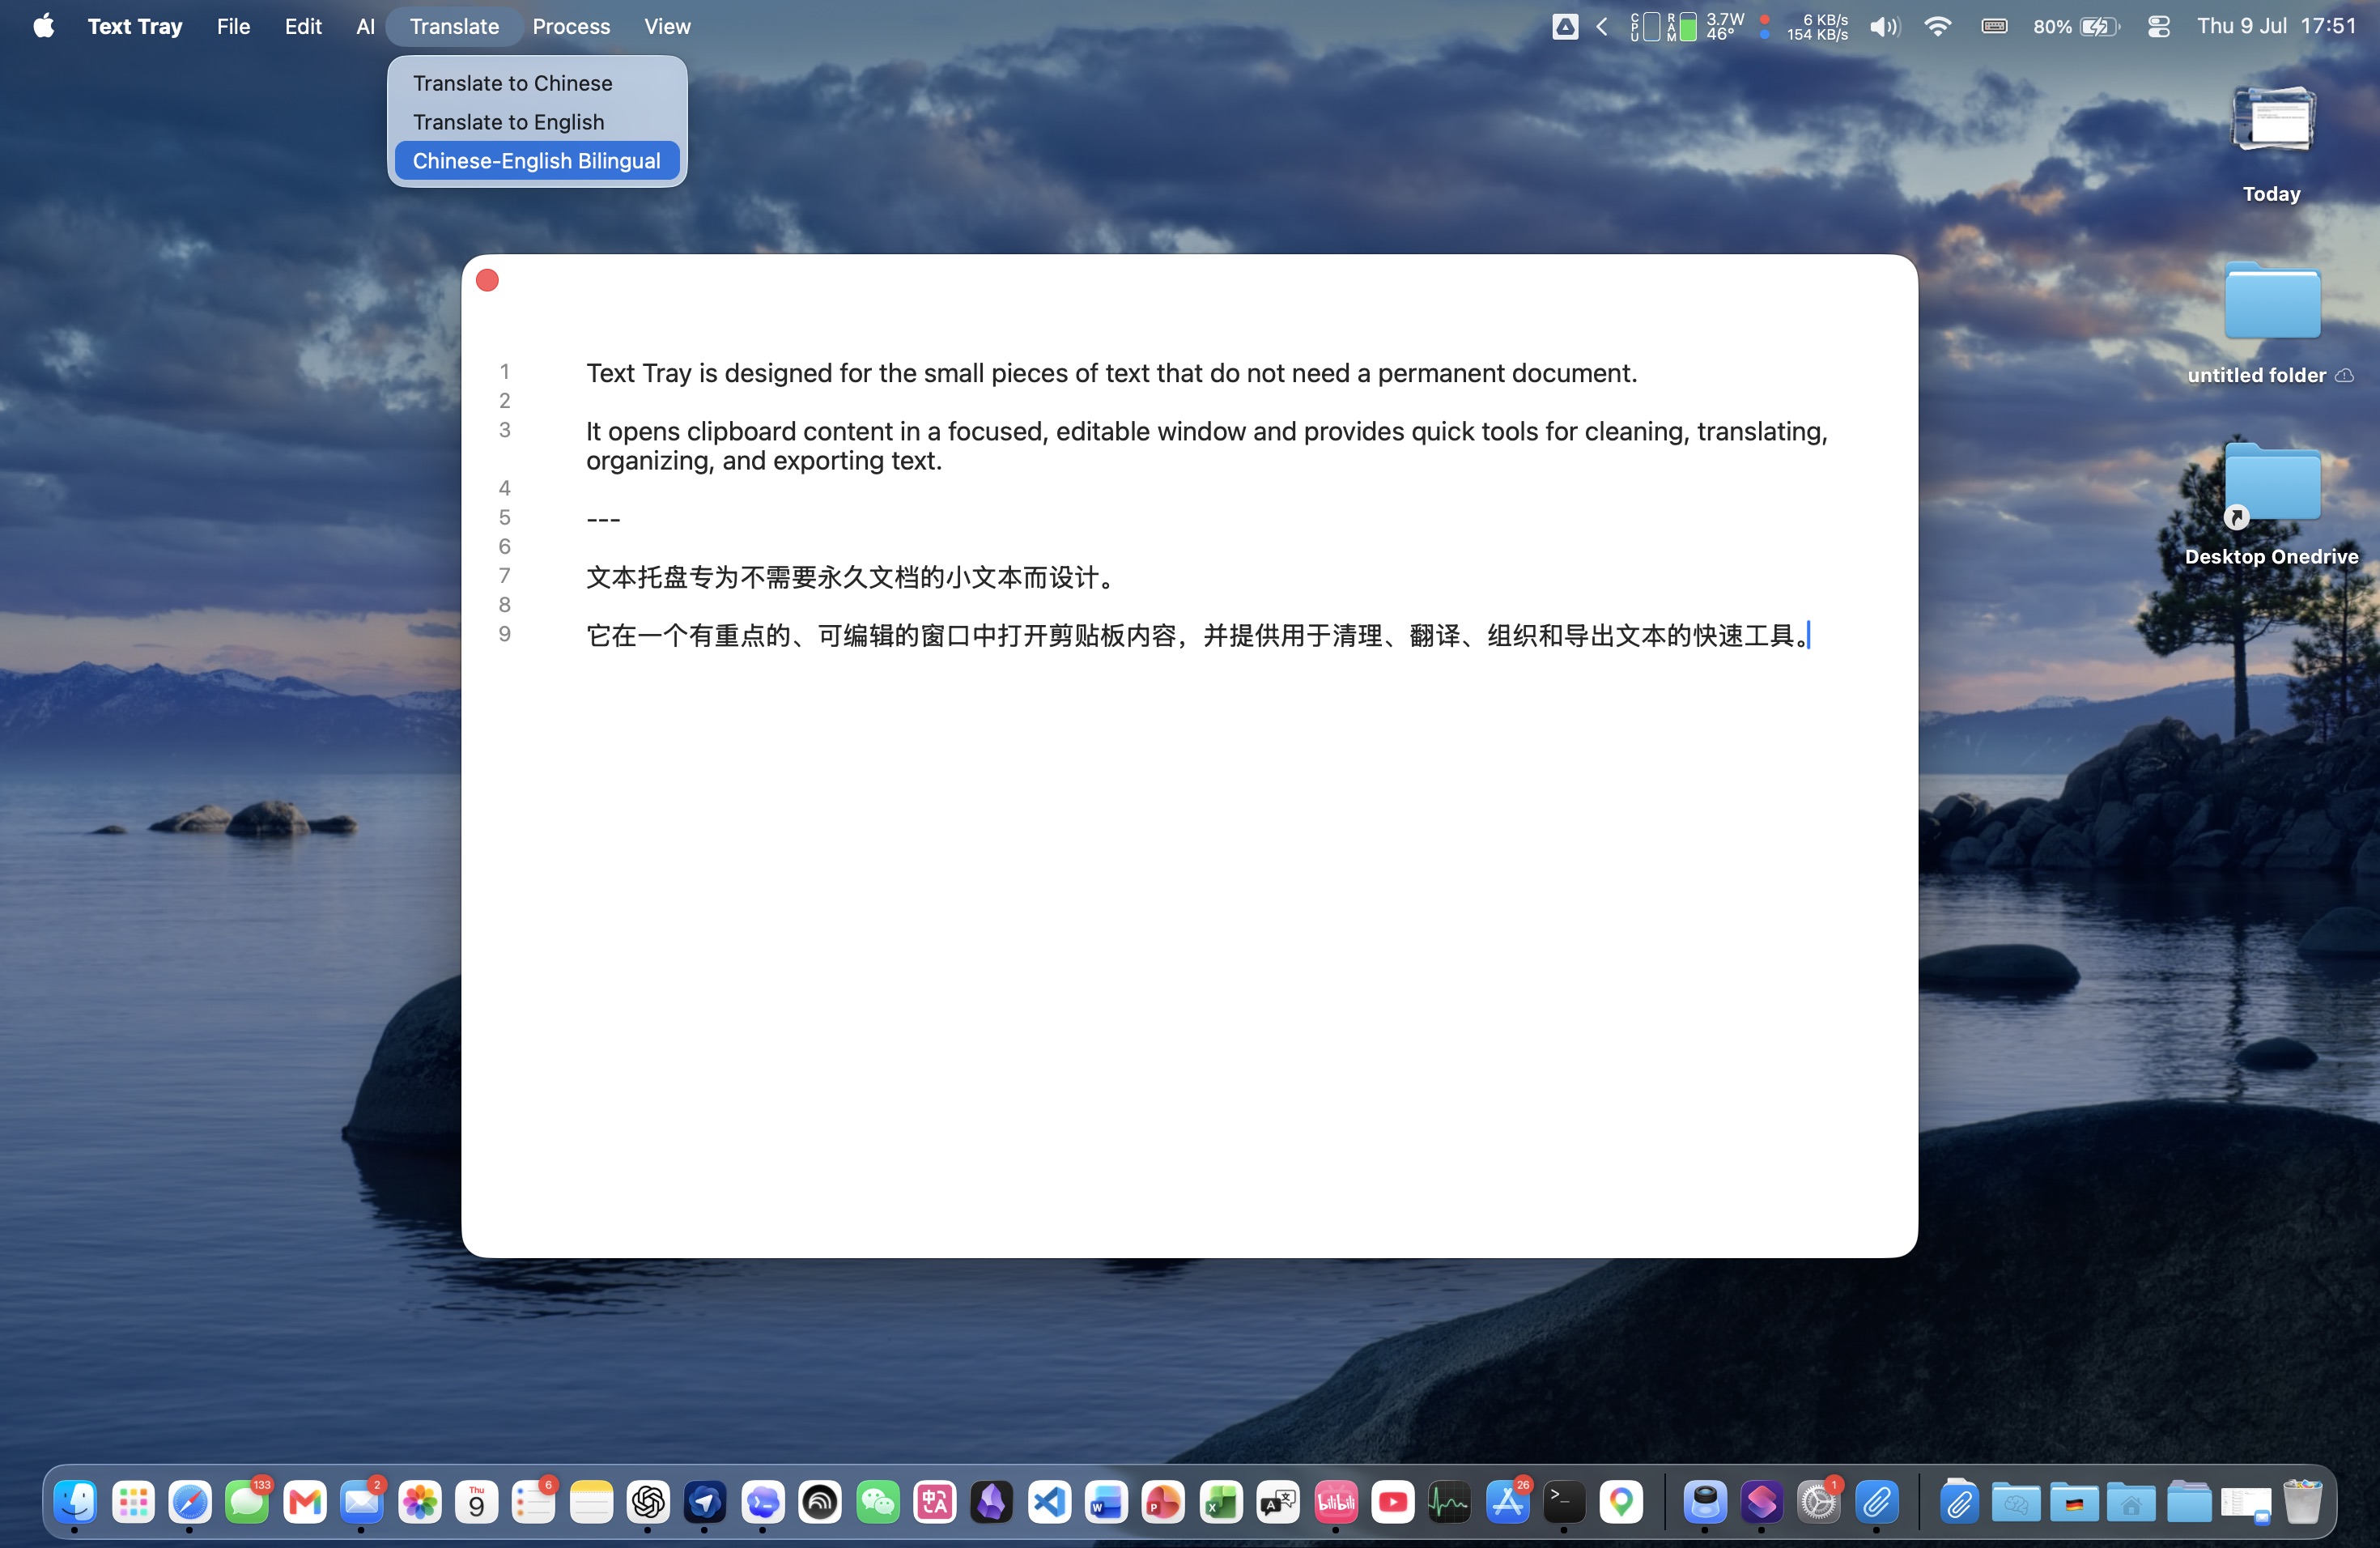Open Visual Studio Code from the Dock
The image size is (2380, 1548).
[1049, 1501]
